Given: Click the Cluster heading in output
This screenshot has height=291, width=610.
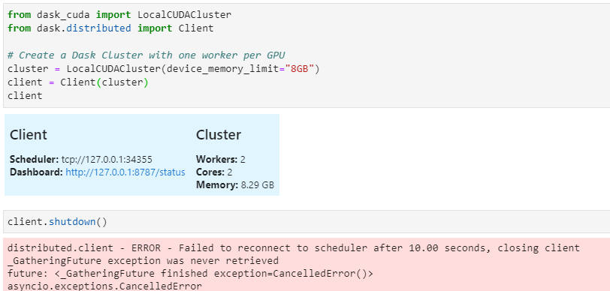Looking at the screenshot, I should pos(219,135).
